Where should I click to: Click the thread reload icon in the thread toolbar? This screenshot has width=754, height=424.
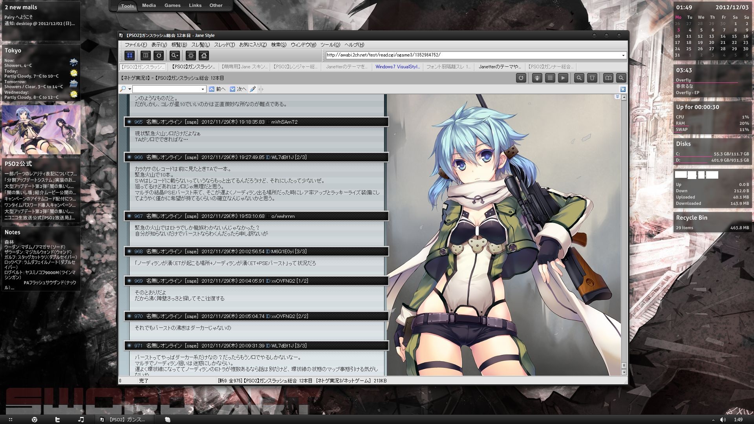(x=521, y=78)
